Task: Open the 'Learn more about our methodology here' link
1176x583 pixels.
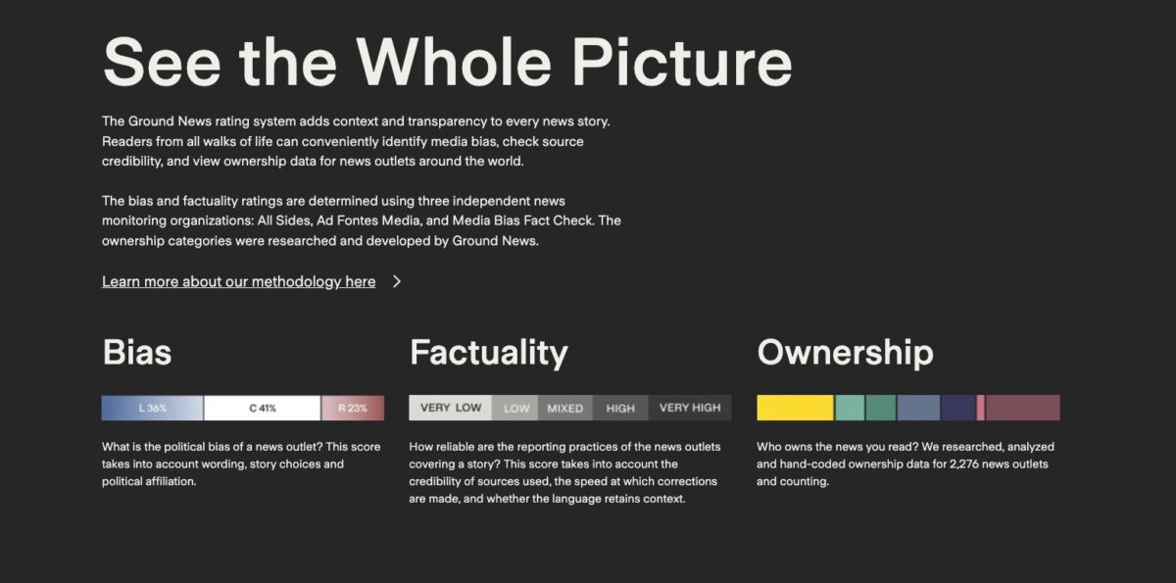Action: (238, 281)
